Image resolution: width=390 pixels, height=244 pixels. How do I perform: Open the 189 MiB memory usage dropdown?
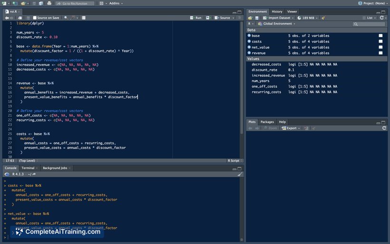307,18
